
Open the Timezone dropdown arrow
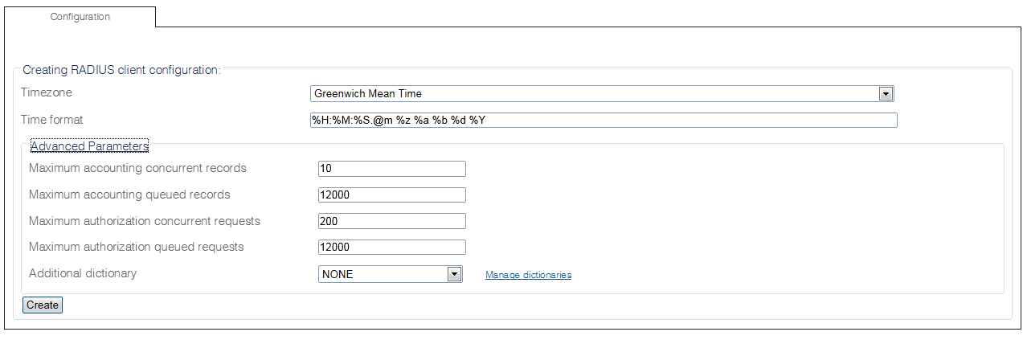pos(886,94)
